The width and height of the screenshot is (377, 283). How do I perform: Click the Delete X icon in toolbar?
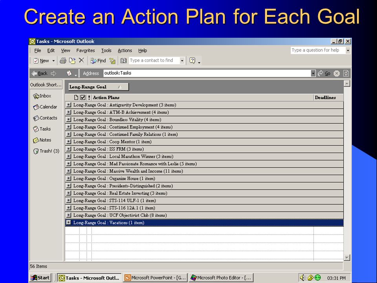coord(82,61)
